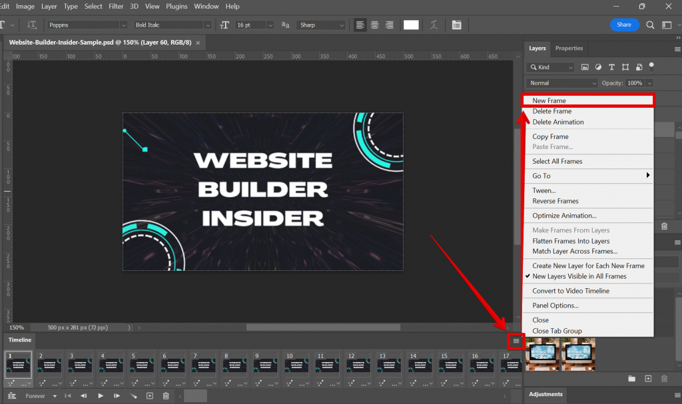Select the Tween animation frames icon

pos(133,395)
